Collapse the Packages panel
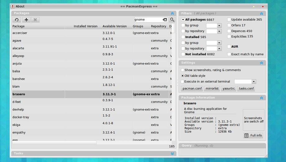This screenshot has width=286, height=162. pos(172,13)
